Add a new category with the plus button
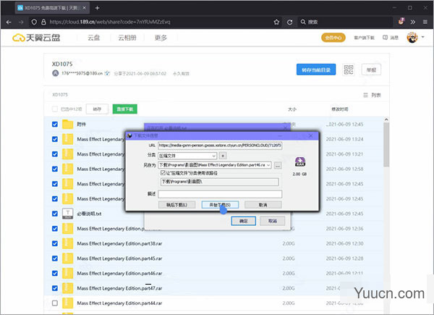This screenshot has width=434, height=315. (x=223, y=156)
